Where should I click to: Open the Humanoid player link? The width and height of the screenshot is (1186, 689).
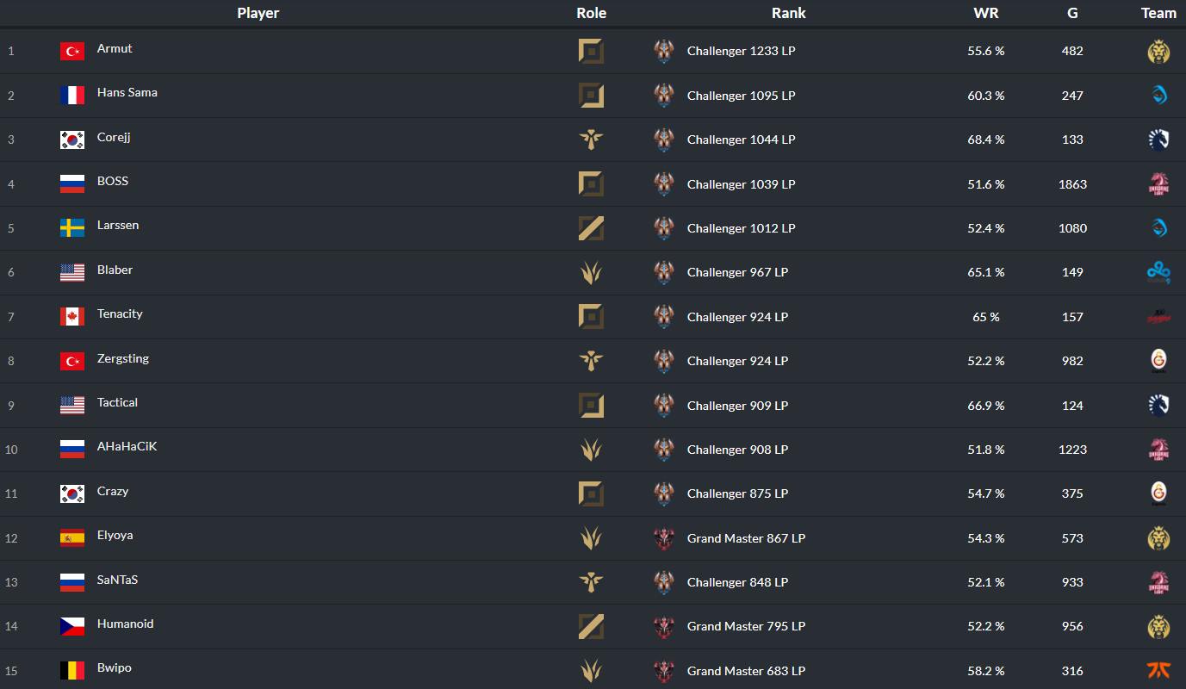coord(125,624)
